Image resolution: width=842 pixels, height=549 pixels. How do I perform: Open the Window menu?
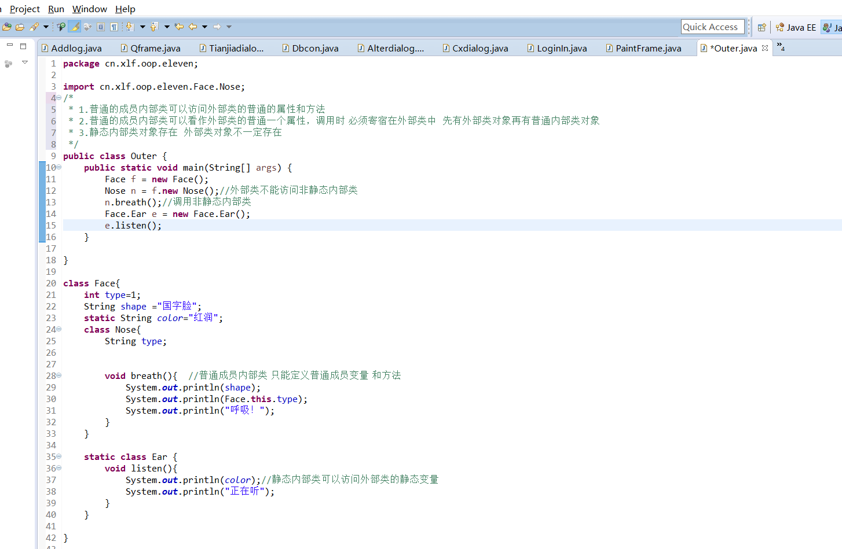tap(90, 9)
